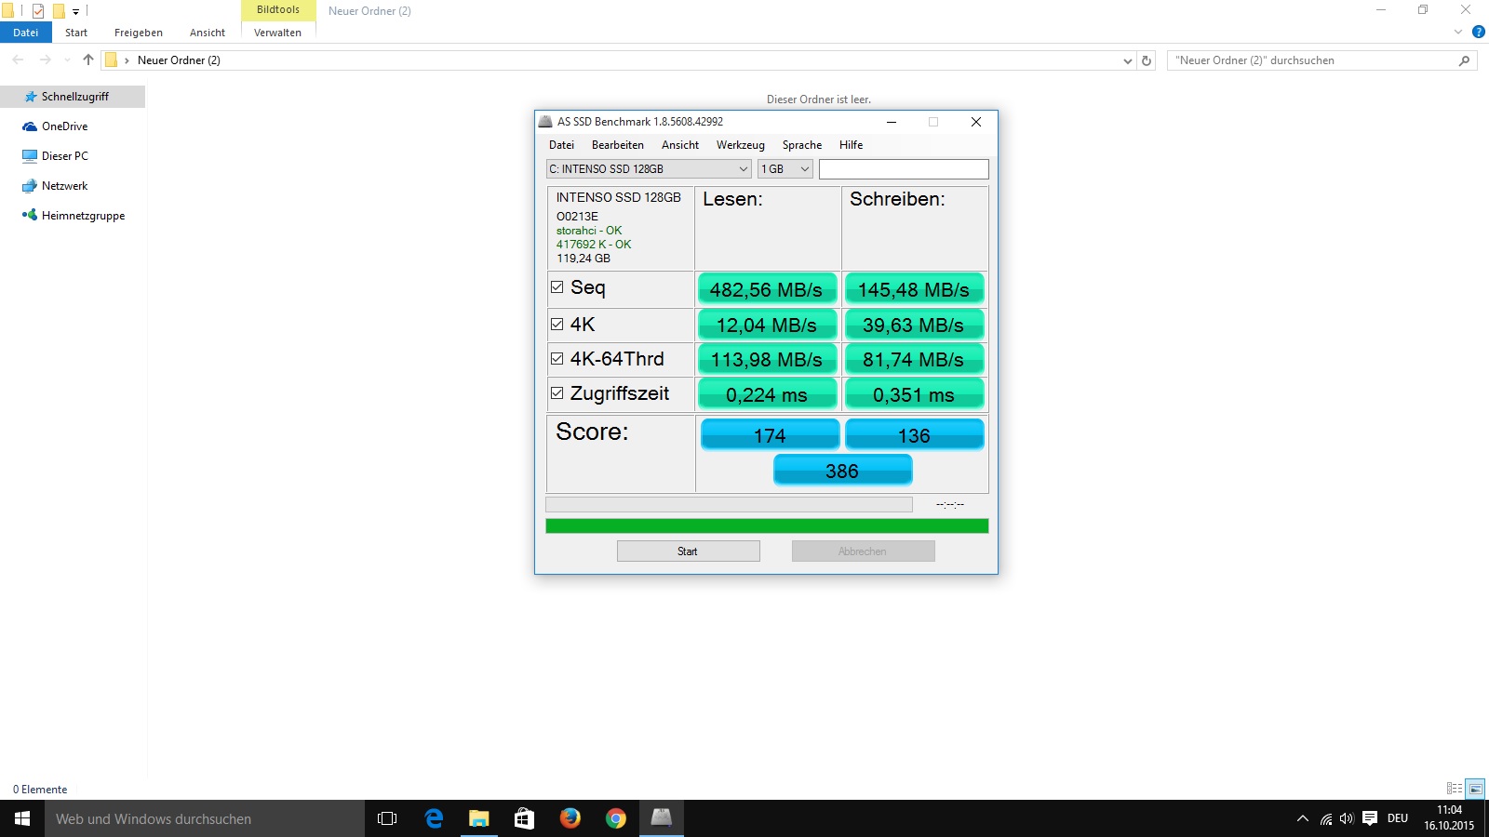The width and height of the screenshot is (1489, 837).
Task: Switch to the Start ribbon tab in Explorer
Action: [76, 33]
